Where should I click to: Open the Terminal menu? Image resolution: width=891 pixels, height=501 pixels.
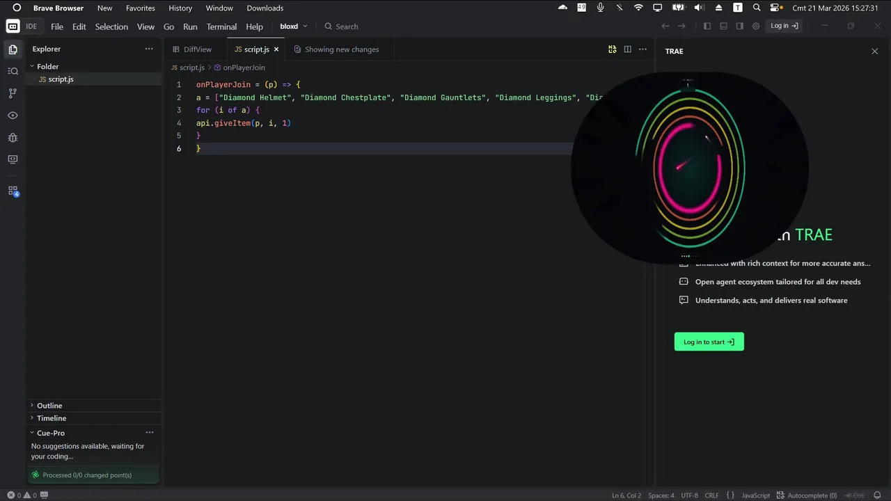[221, 26]
